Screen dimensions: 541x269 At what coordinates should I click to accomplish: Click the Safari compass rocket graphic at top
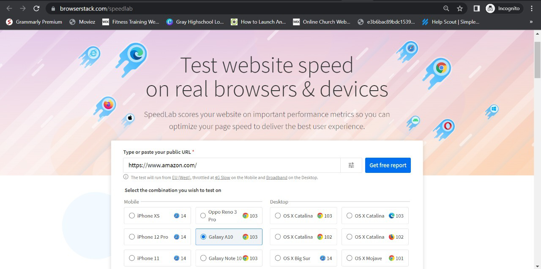(407, 51)
